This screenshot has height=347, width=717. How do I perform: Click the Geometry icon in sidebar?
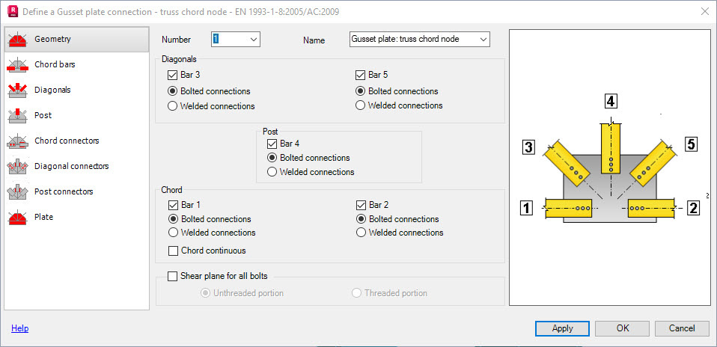tap(19, 40)
